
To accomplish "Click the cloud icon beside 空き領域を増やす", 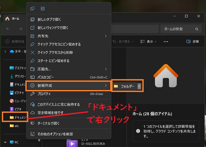I will pos(32,113).
